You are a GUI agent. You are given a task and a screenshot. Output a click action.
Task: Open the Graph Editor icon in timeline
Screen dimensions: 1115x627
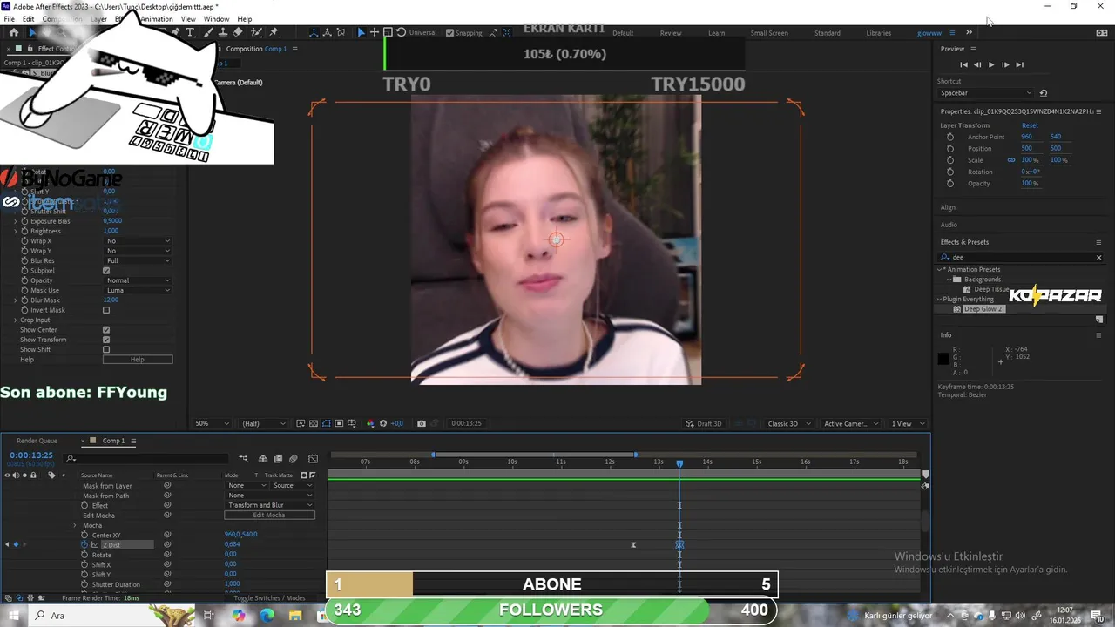[313, 458]
